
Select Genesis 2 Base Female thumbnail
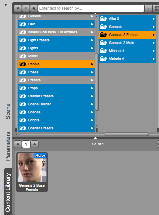point(32,172)
